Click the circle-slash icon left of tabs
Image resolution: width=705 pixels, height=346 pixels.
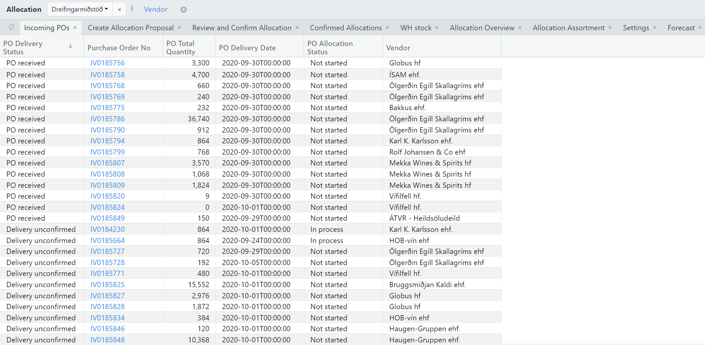(12, 27)
